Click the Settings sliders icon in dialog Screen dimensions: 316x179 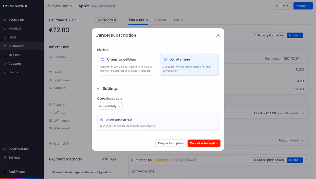(99, 89)
